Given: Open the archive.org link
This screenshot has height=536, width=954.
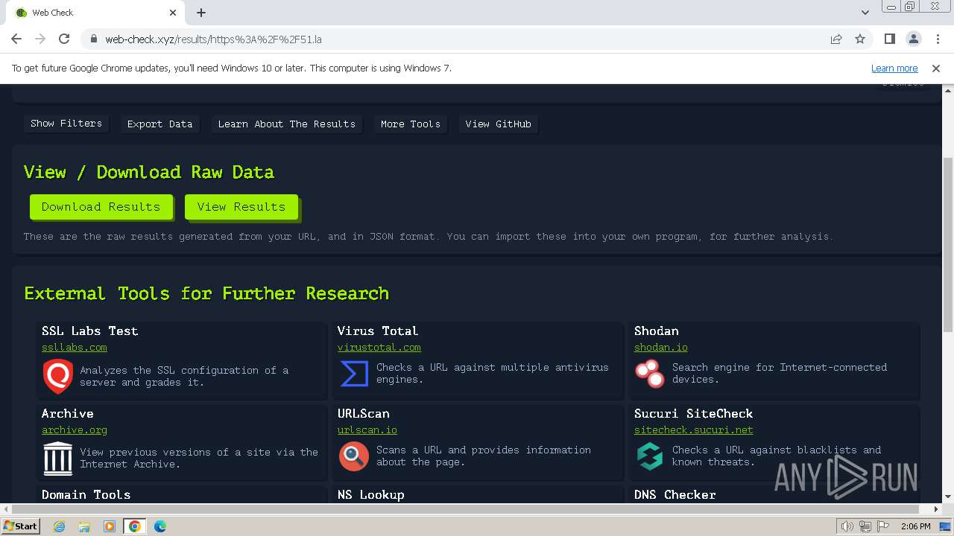Looking at the screenshot, I should pyautogui.click(x=75, y=430).
